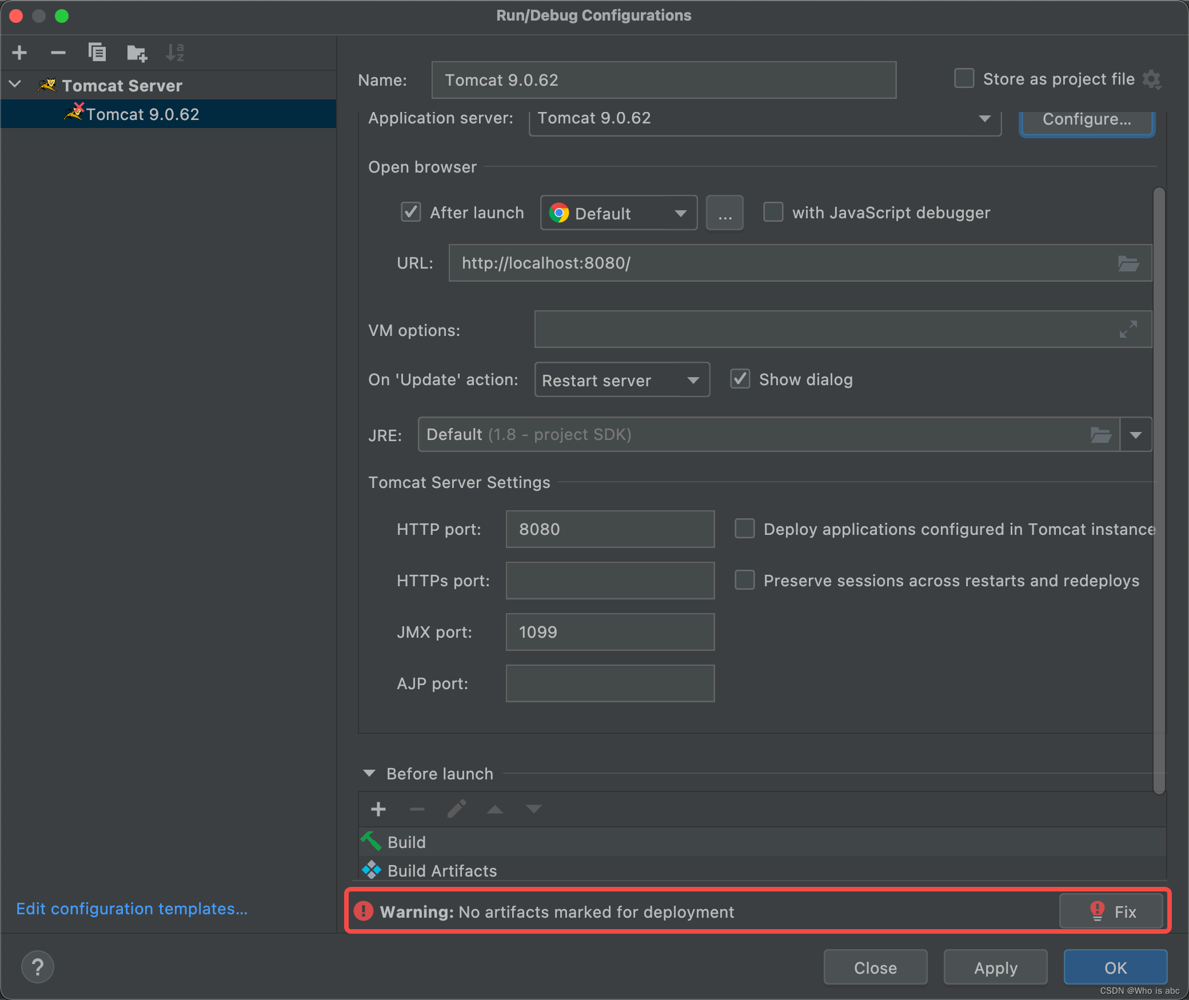The height and width of the screenshot is (1000, 1189).
Task: Collapse the Before launch section
Action: click(x=369, y=773)
